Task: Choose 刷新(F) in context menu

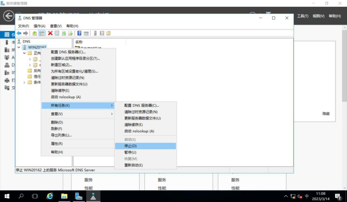Action: (79, 128)
